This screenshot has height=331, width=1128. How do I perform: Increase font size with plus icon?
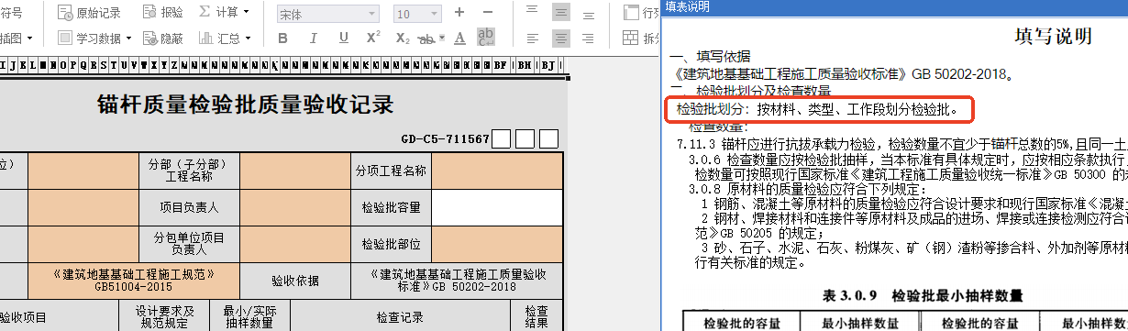click(x=459, y=13)
